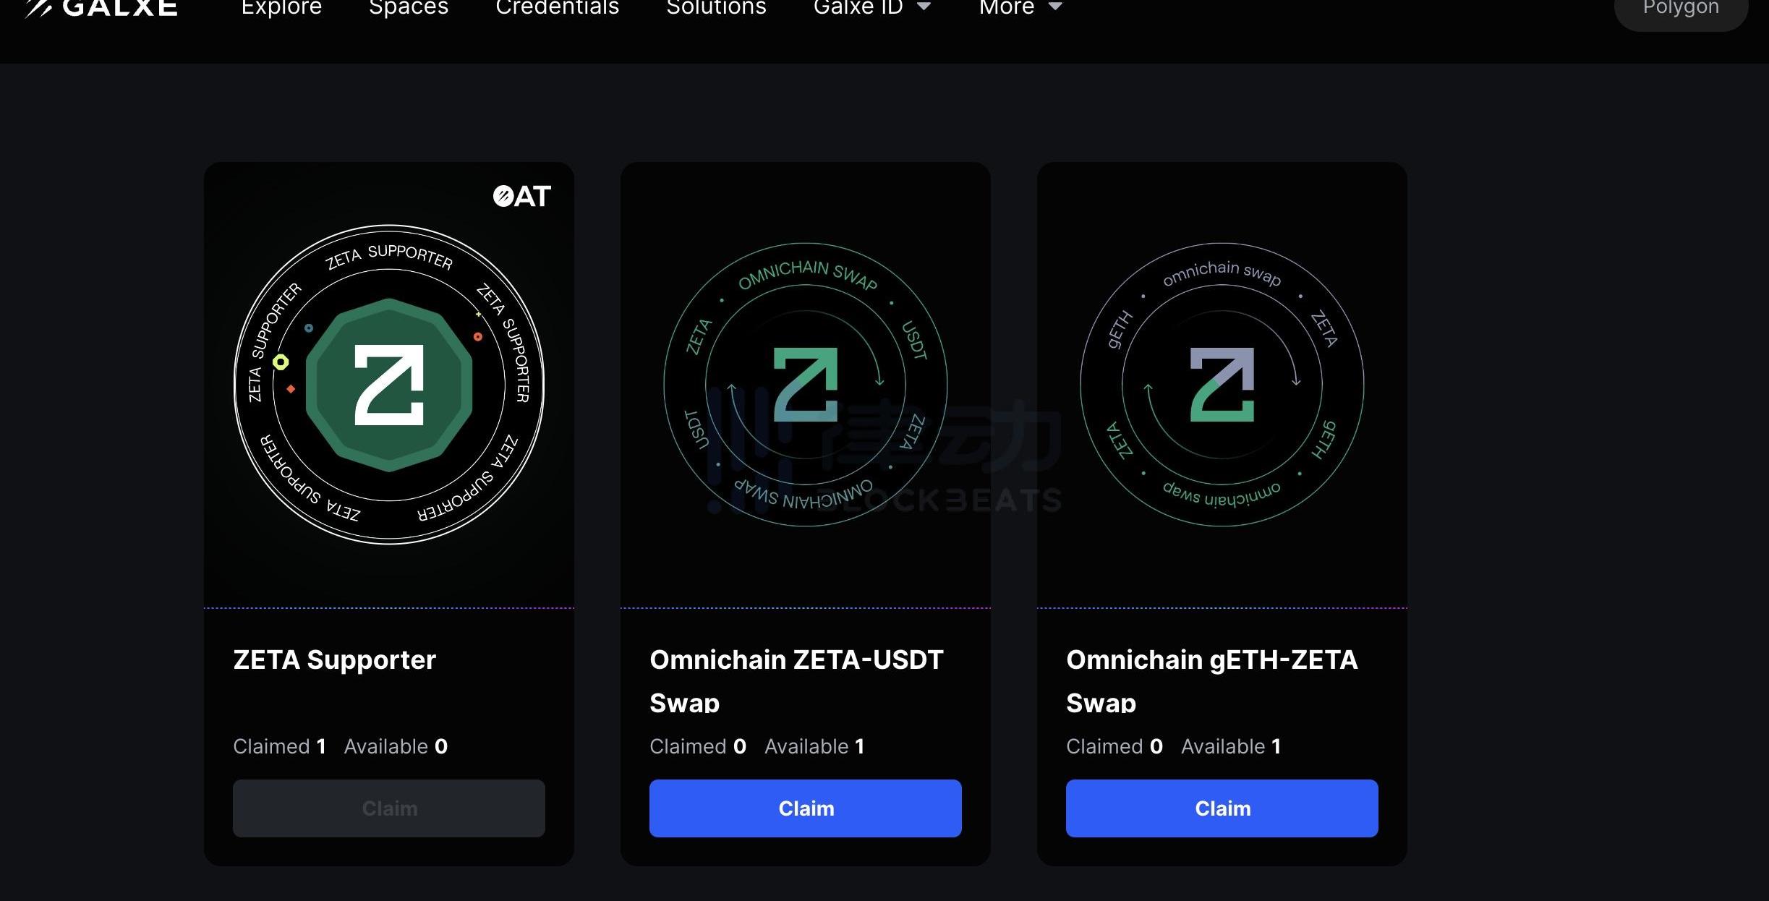Click the disabled ZETA Supporter Claim button
The image size is (1769, 901).
coord(389,808)
